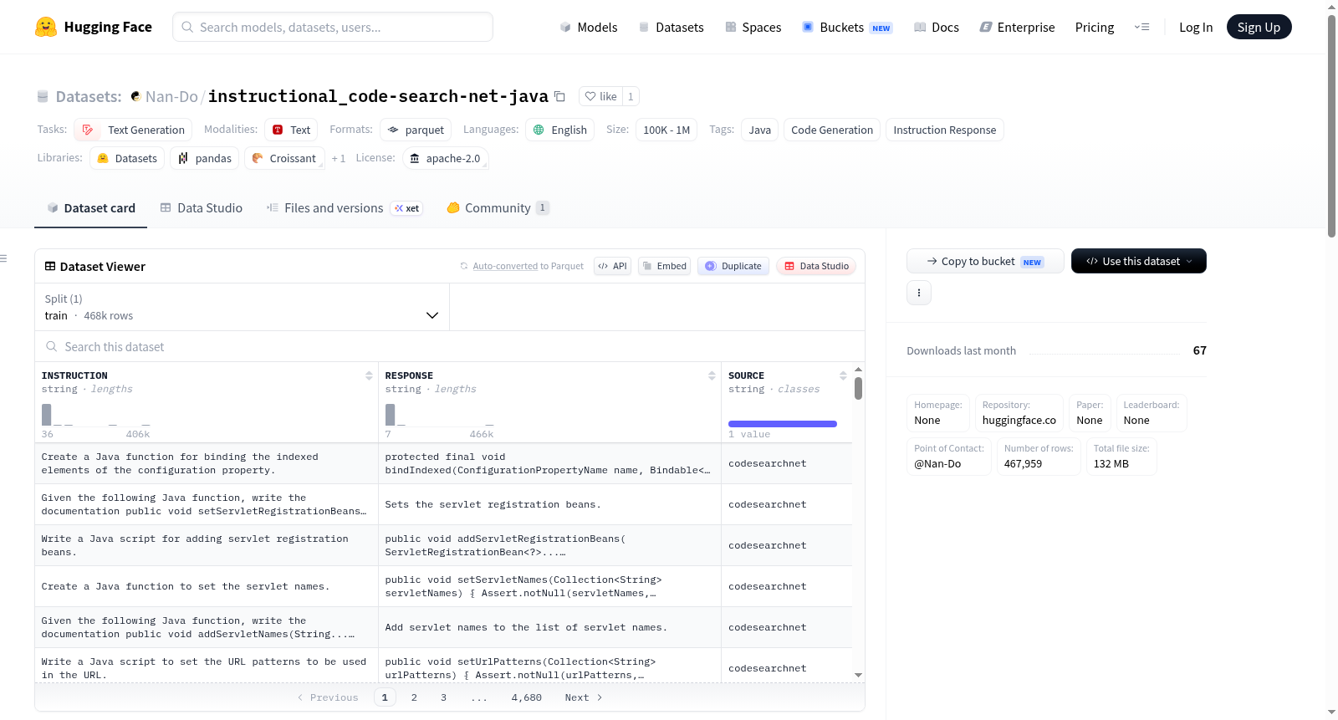
Task: Select the Text modality tag
Action: click(x=291, y=130)
